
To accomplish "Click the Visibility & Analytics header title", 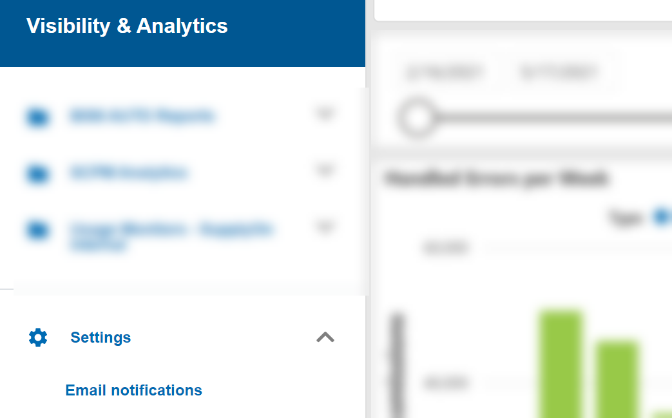I will click(127, 26).
